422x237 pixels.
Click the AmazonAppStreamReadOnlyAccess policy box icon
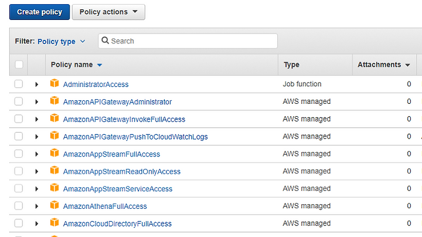tap(55, 170)
